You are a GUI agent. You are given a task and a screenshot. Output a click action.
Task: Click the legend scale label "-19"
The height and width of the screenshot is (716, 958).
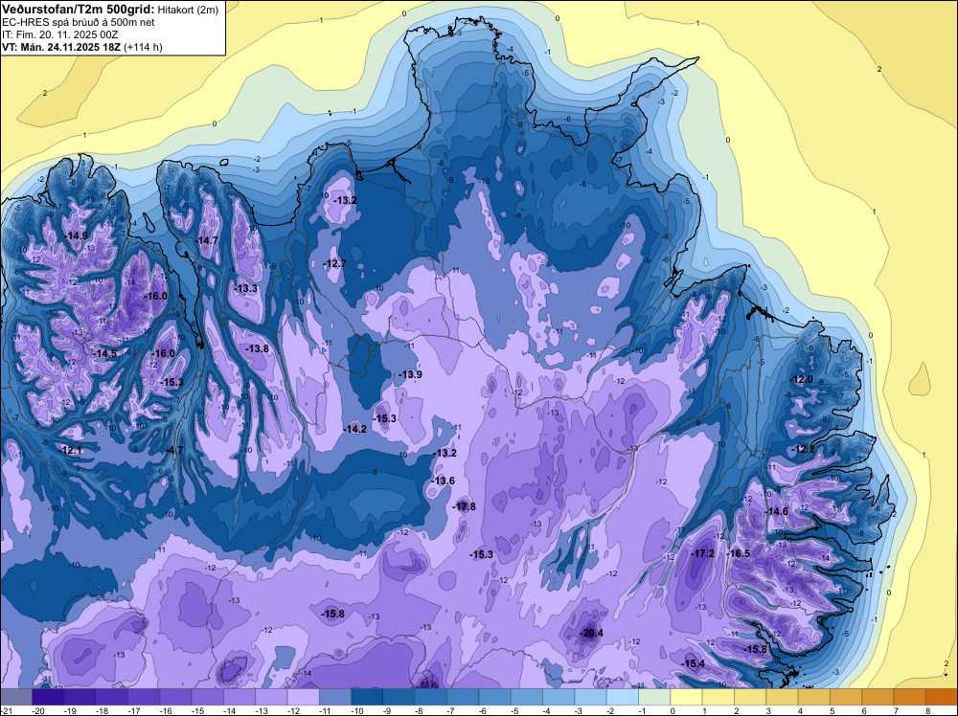coord(70,710)
